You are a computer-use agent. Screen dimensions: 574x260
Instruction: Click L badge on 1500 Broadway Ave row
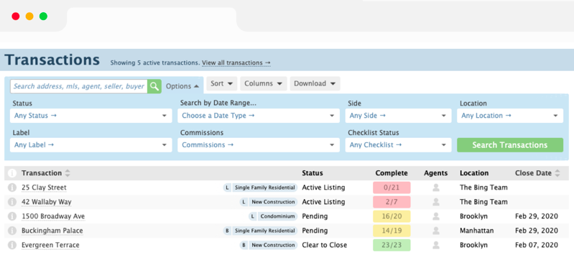pos(252,216)
